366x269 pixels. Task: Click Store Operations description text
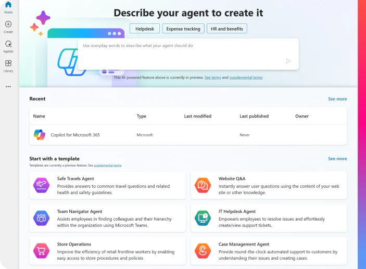click(116, 255)
